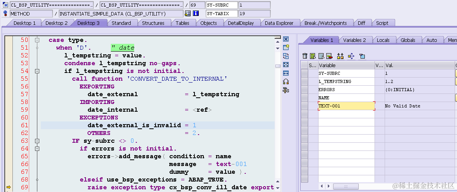This screenshot has width=457, height=192.
Task: Click the {O:INITIAL} value cell
Action: coord(420,90)
